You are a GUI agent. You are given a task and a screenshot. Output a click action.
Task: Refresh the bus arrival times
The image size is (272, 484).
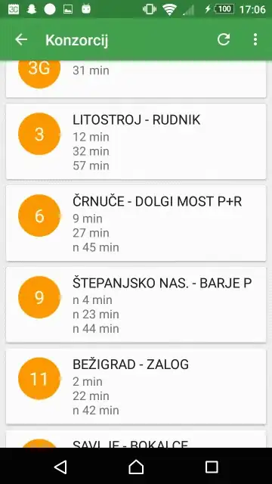(224, 39)
